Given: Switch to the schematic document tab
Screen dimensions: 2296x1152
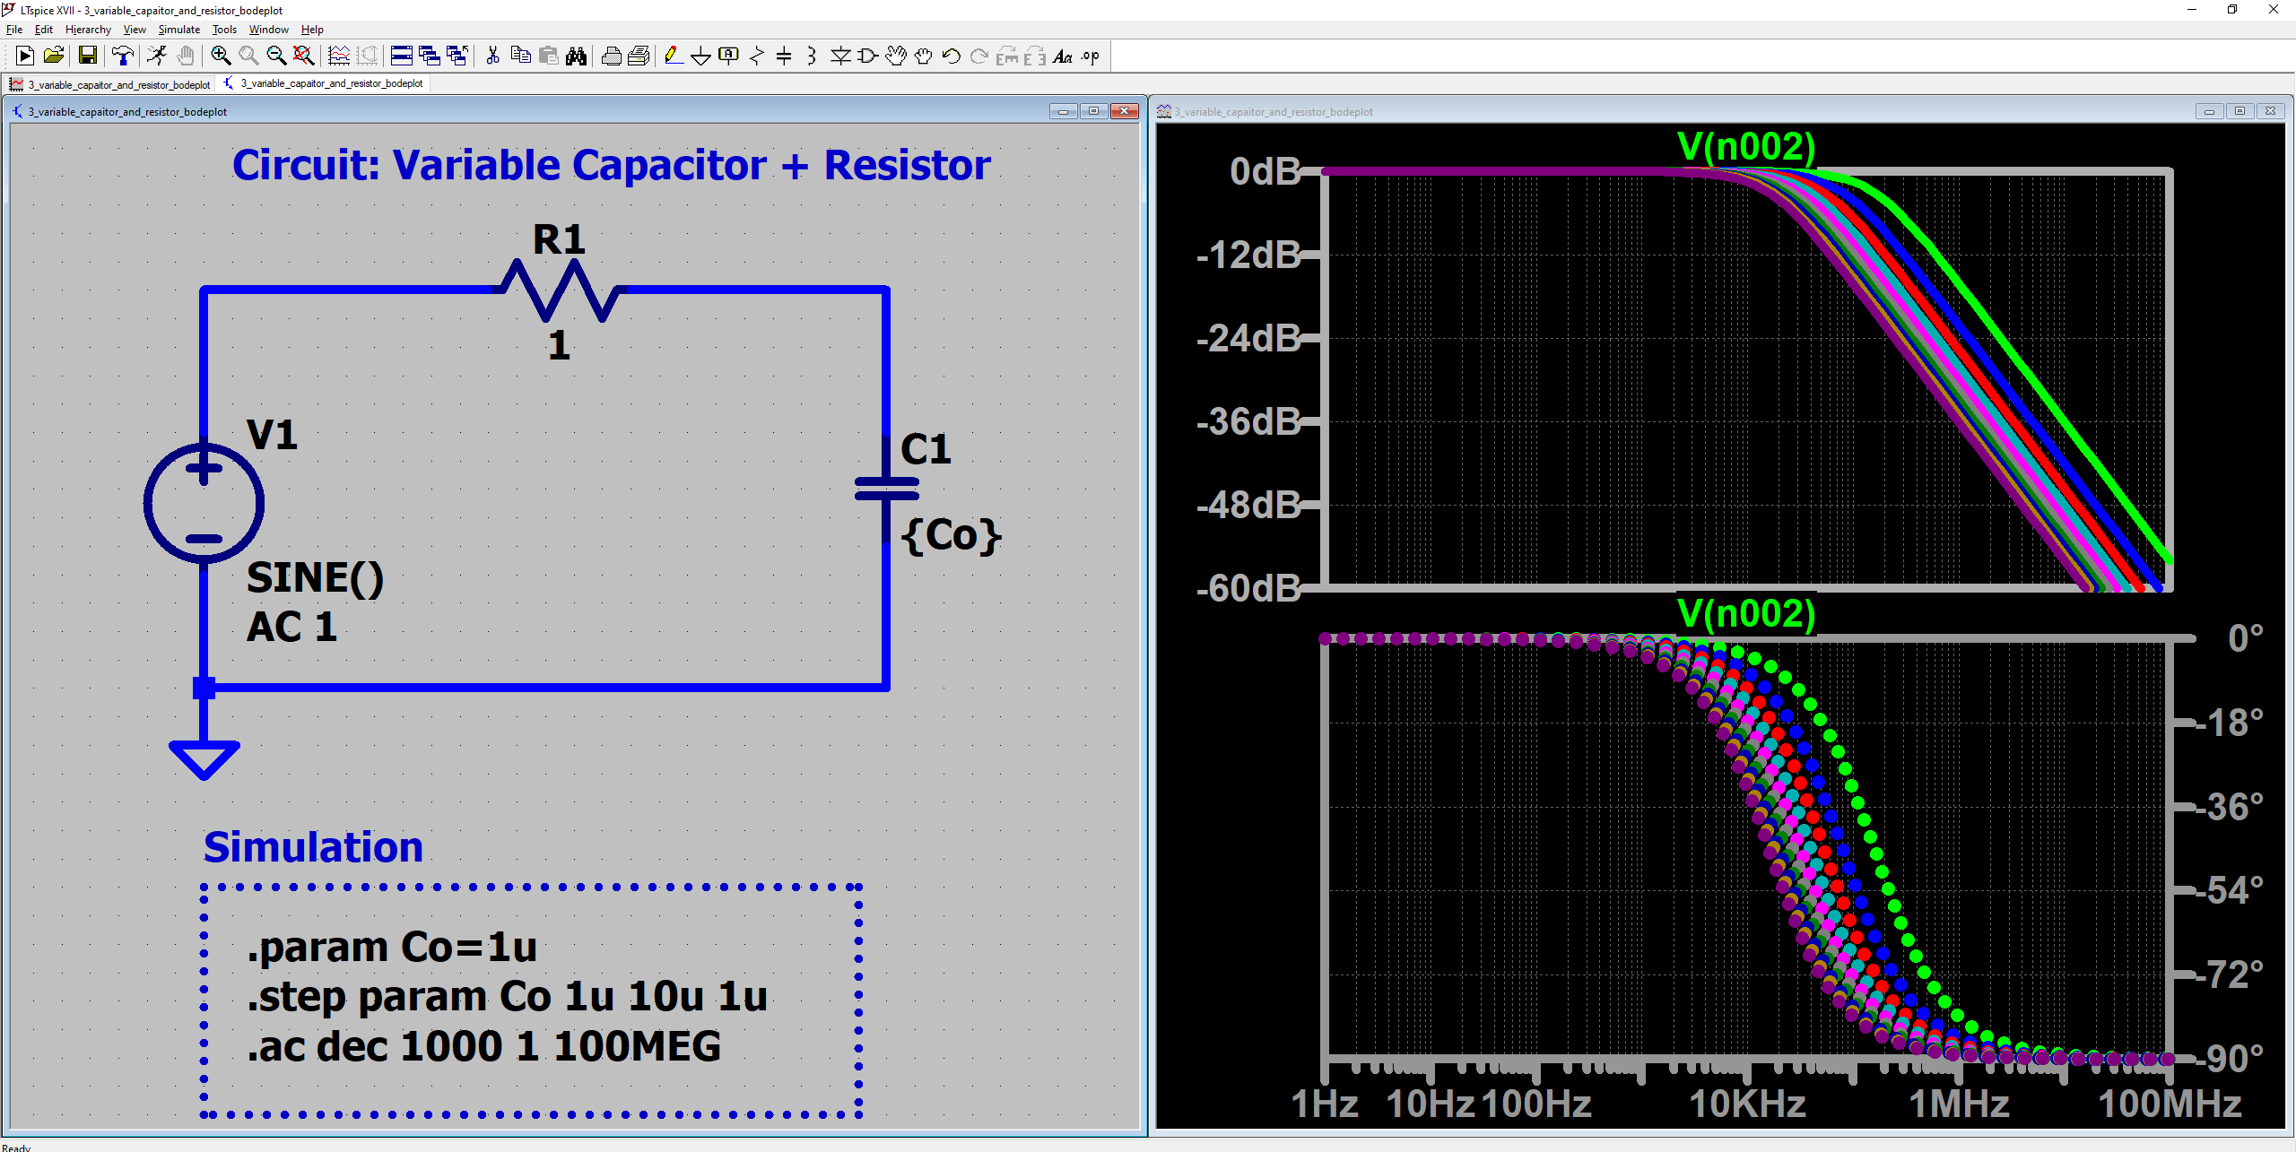Looking at the screenshot, I should point(324,83).
